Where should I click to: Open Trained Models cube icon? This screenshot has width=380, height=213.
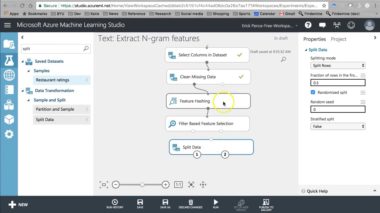click(9, 120)
